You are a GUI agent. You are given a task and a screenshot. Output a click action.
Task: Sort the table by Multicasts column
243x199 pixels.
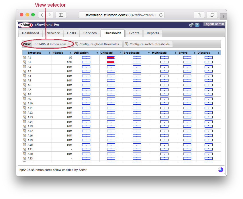(164, 53)
